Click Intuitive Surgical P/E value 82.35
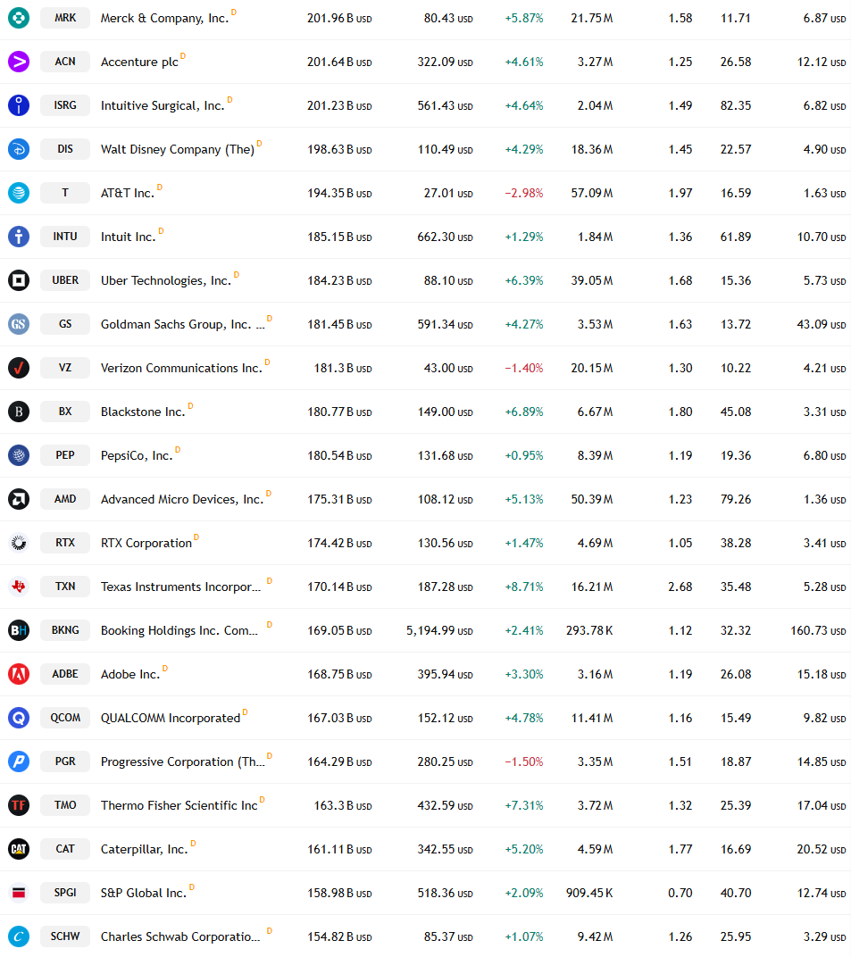Image resolution: width=851 pixels, height=957 pixels. pos(736,105)
